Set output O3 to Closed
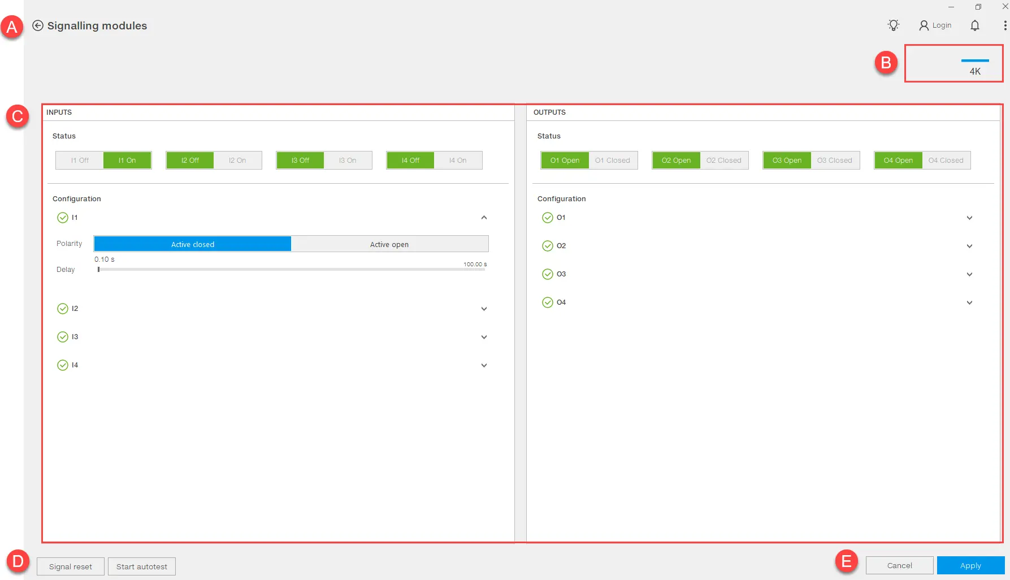 click(x=834, y=161)
